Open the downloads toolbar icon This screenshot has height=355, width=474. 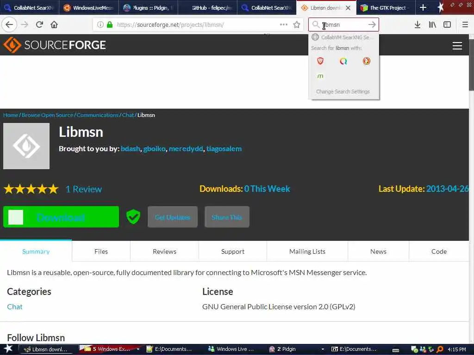[x=418, y=25]
